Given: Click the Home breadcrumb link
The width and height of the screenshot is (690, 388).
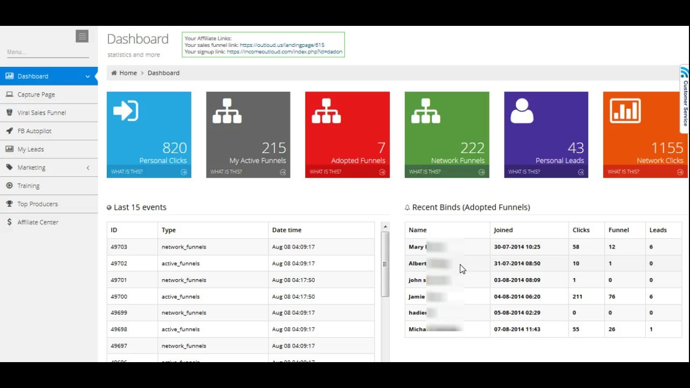Looking at the screenshot, I should (x=128, y=73).
